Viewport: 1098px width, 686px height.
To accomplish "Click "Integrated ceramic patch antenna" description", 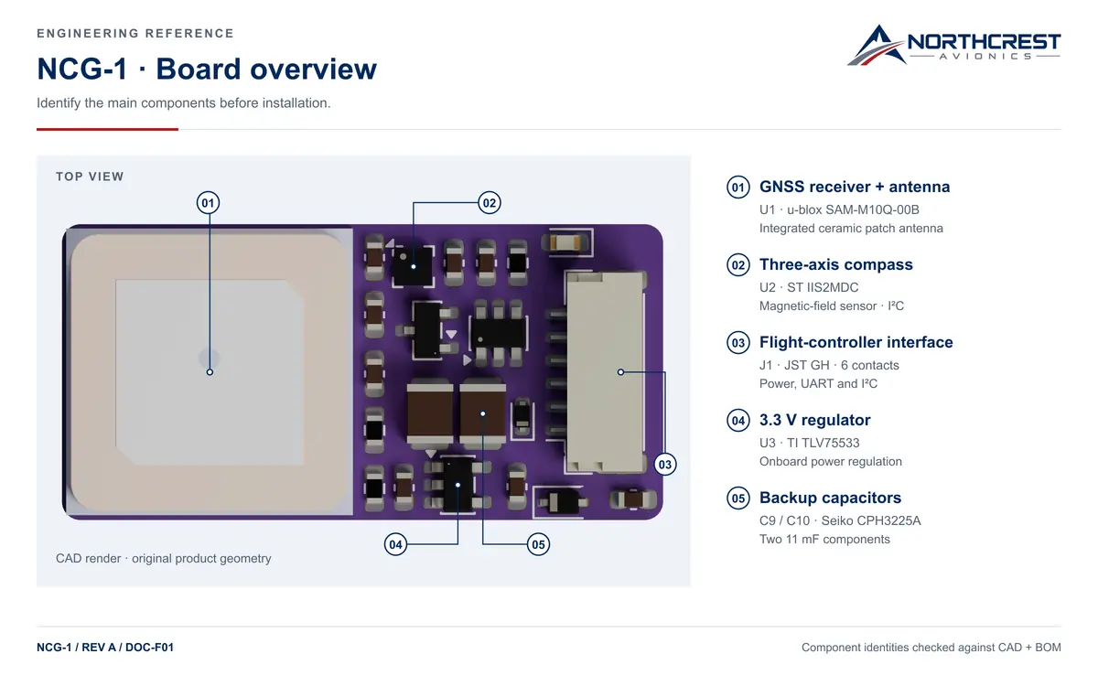I will point(851,228).
